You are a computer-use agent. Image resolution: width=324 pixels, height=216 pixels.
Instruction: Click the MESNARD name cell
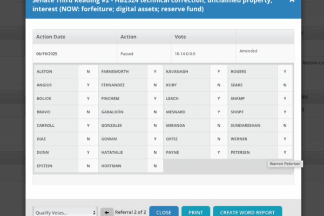[x=187, y=112]
